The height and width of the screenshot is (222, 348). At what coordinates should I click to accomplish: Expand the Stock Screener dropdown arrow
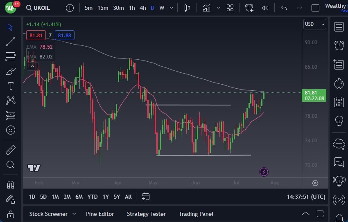click(74, 214)
